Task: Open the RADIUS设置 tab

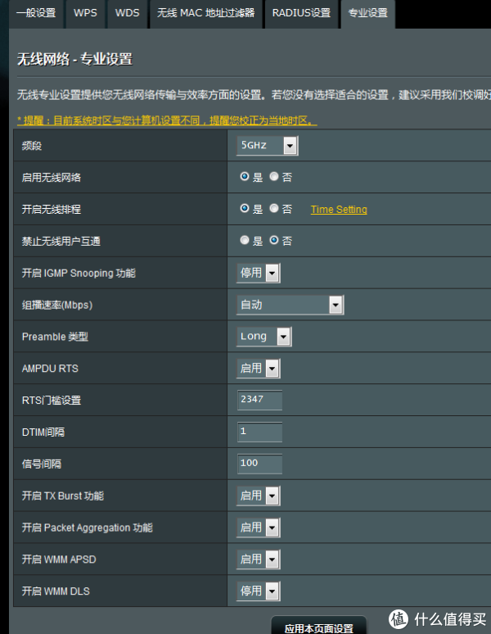Action: [301, 13]
